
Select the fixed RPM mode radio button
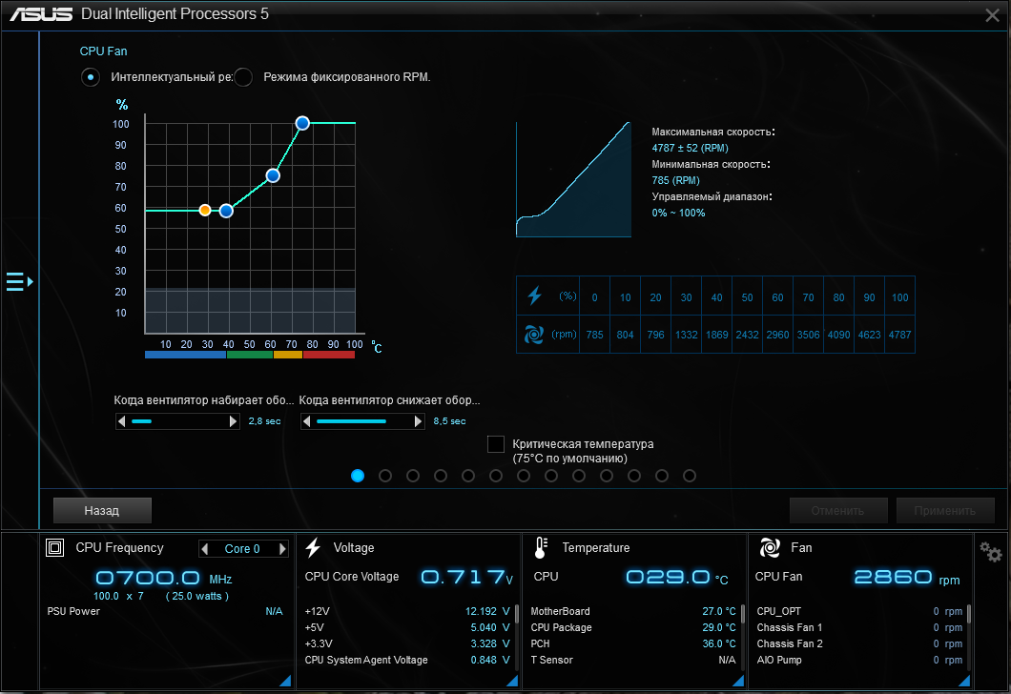(x=243, y=77)
